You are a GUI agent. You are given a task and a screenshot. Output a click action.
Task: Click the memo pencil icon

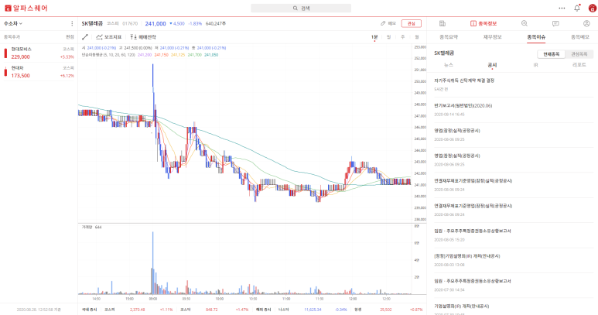coord(383,24)
